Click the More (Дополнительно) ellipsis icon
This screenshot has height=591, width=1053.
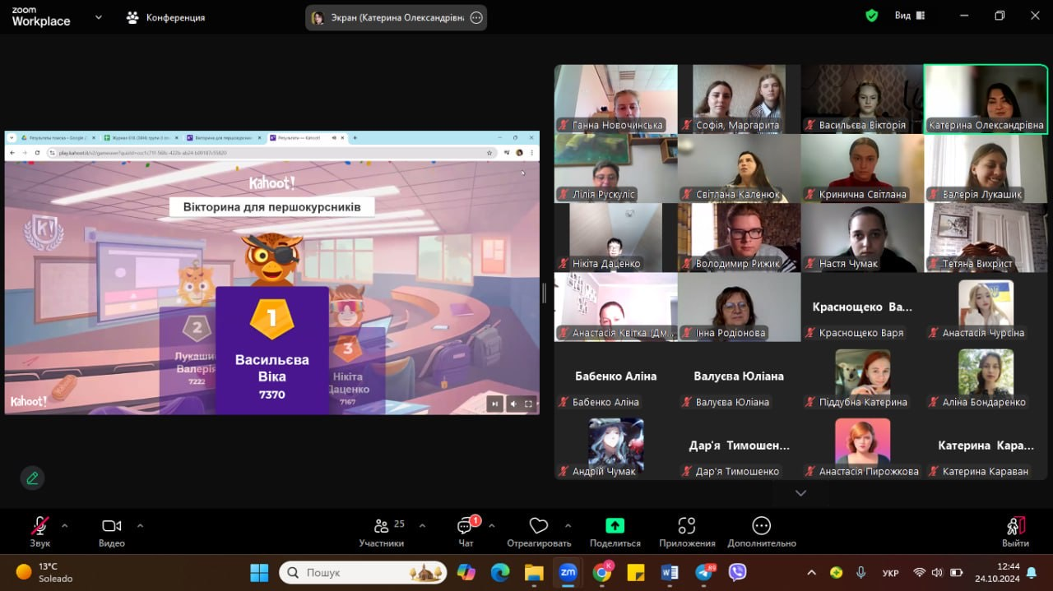(x=761, y=526)
